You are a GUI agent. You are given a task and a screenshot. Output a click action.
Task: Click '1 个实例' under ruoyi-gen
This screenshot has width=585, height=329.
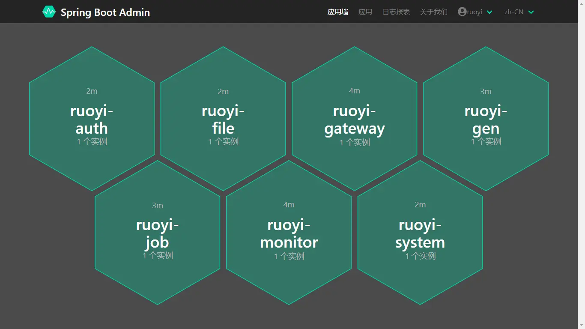tap(486, 142)
